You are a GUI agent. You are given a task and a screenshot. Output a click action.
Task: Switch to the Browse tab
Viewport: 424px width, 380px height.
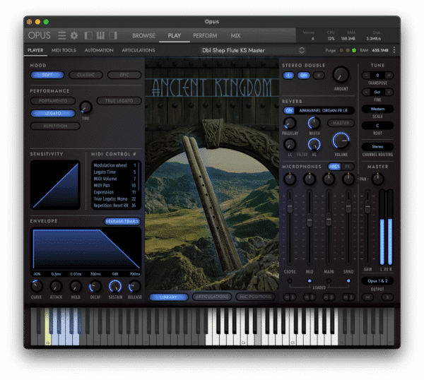tap(143, 36)
